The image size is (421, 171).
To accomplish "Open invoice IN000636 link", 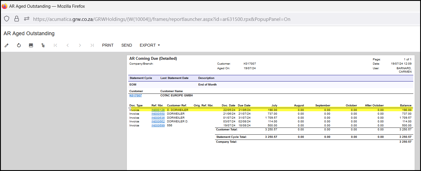I will tap(158, 118).
